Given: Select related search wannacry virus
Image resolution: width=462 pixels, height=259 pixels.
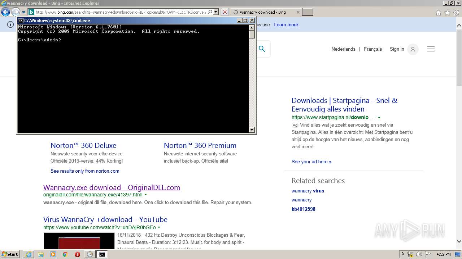Looking at the screenshot, I should click(308, 191).
